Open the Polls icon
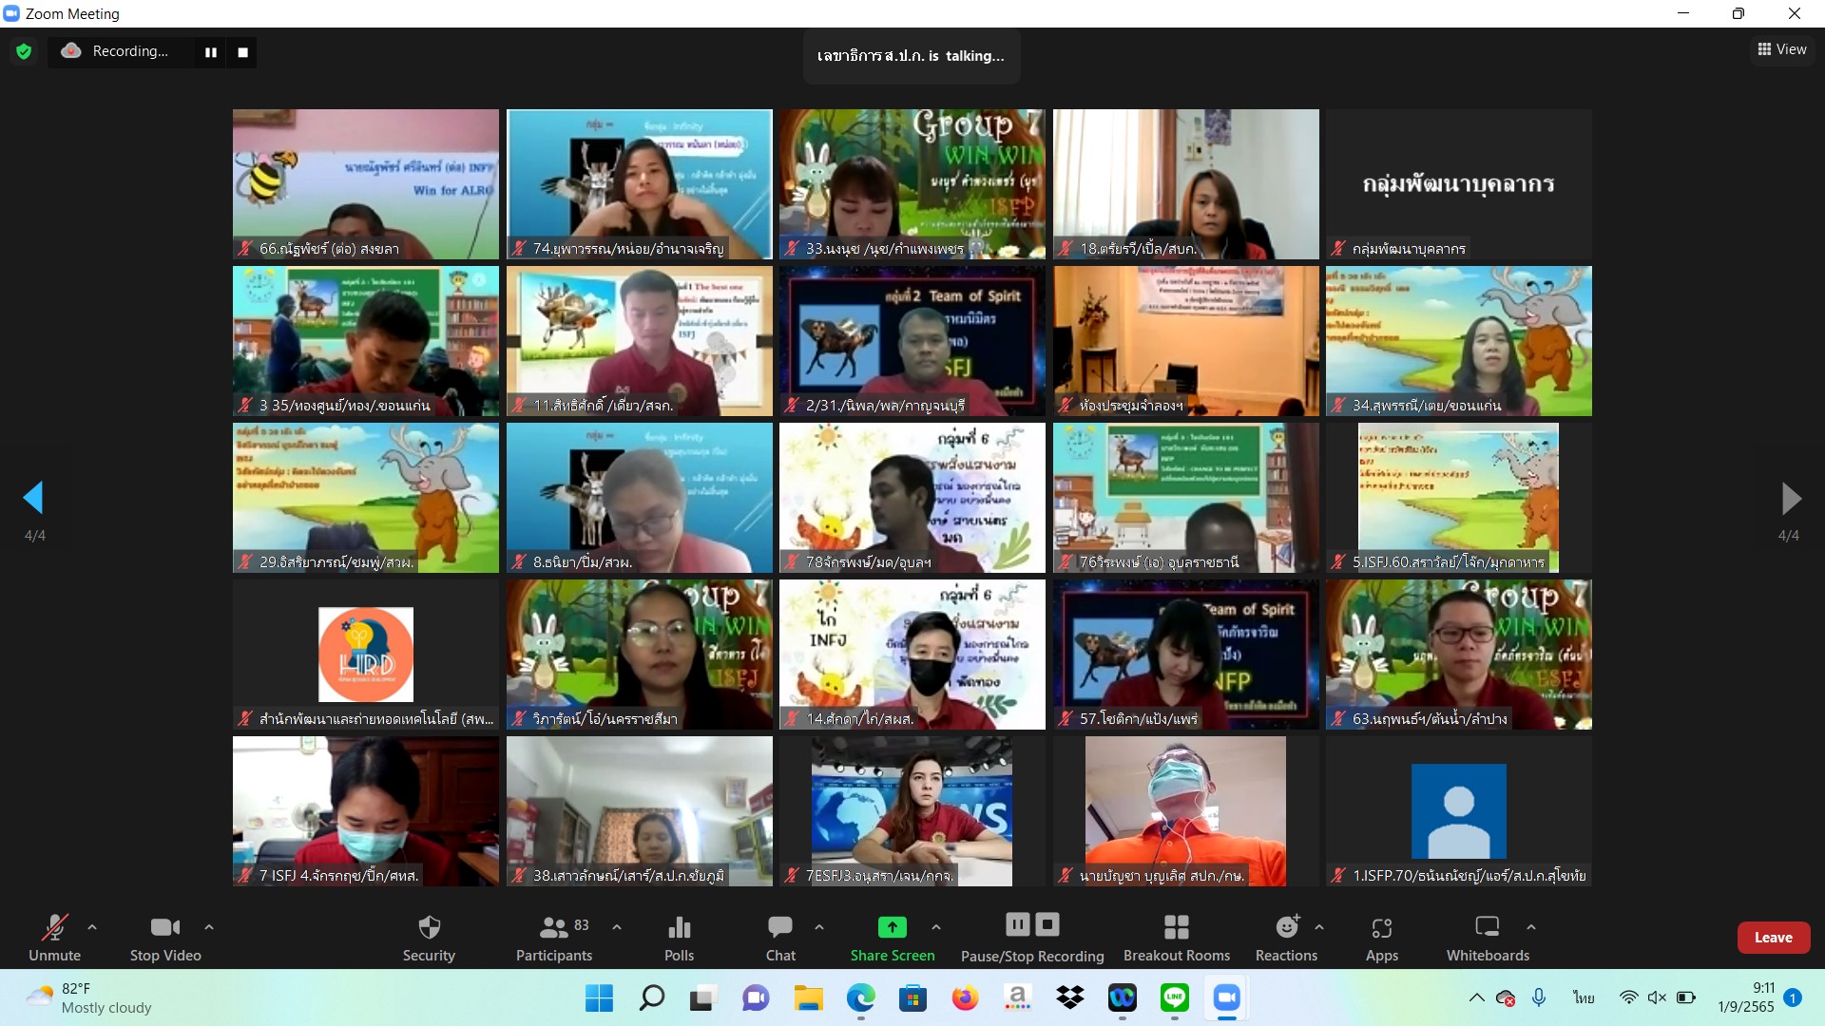This screenshot has height=1026, width=1825. 679,937
